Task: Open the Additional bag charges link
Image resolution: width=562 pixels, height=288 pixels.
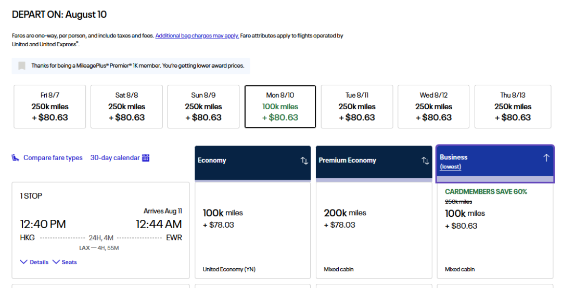Action: click(x=197, y=36)
